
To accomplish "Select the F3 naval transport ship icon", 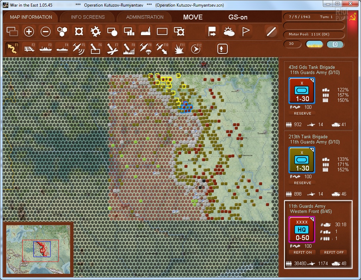I will (45, 48).
